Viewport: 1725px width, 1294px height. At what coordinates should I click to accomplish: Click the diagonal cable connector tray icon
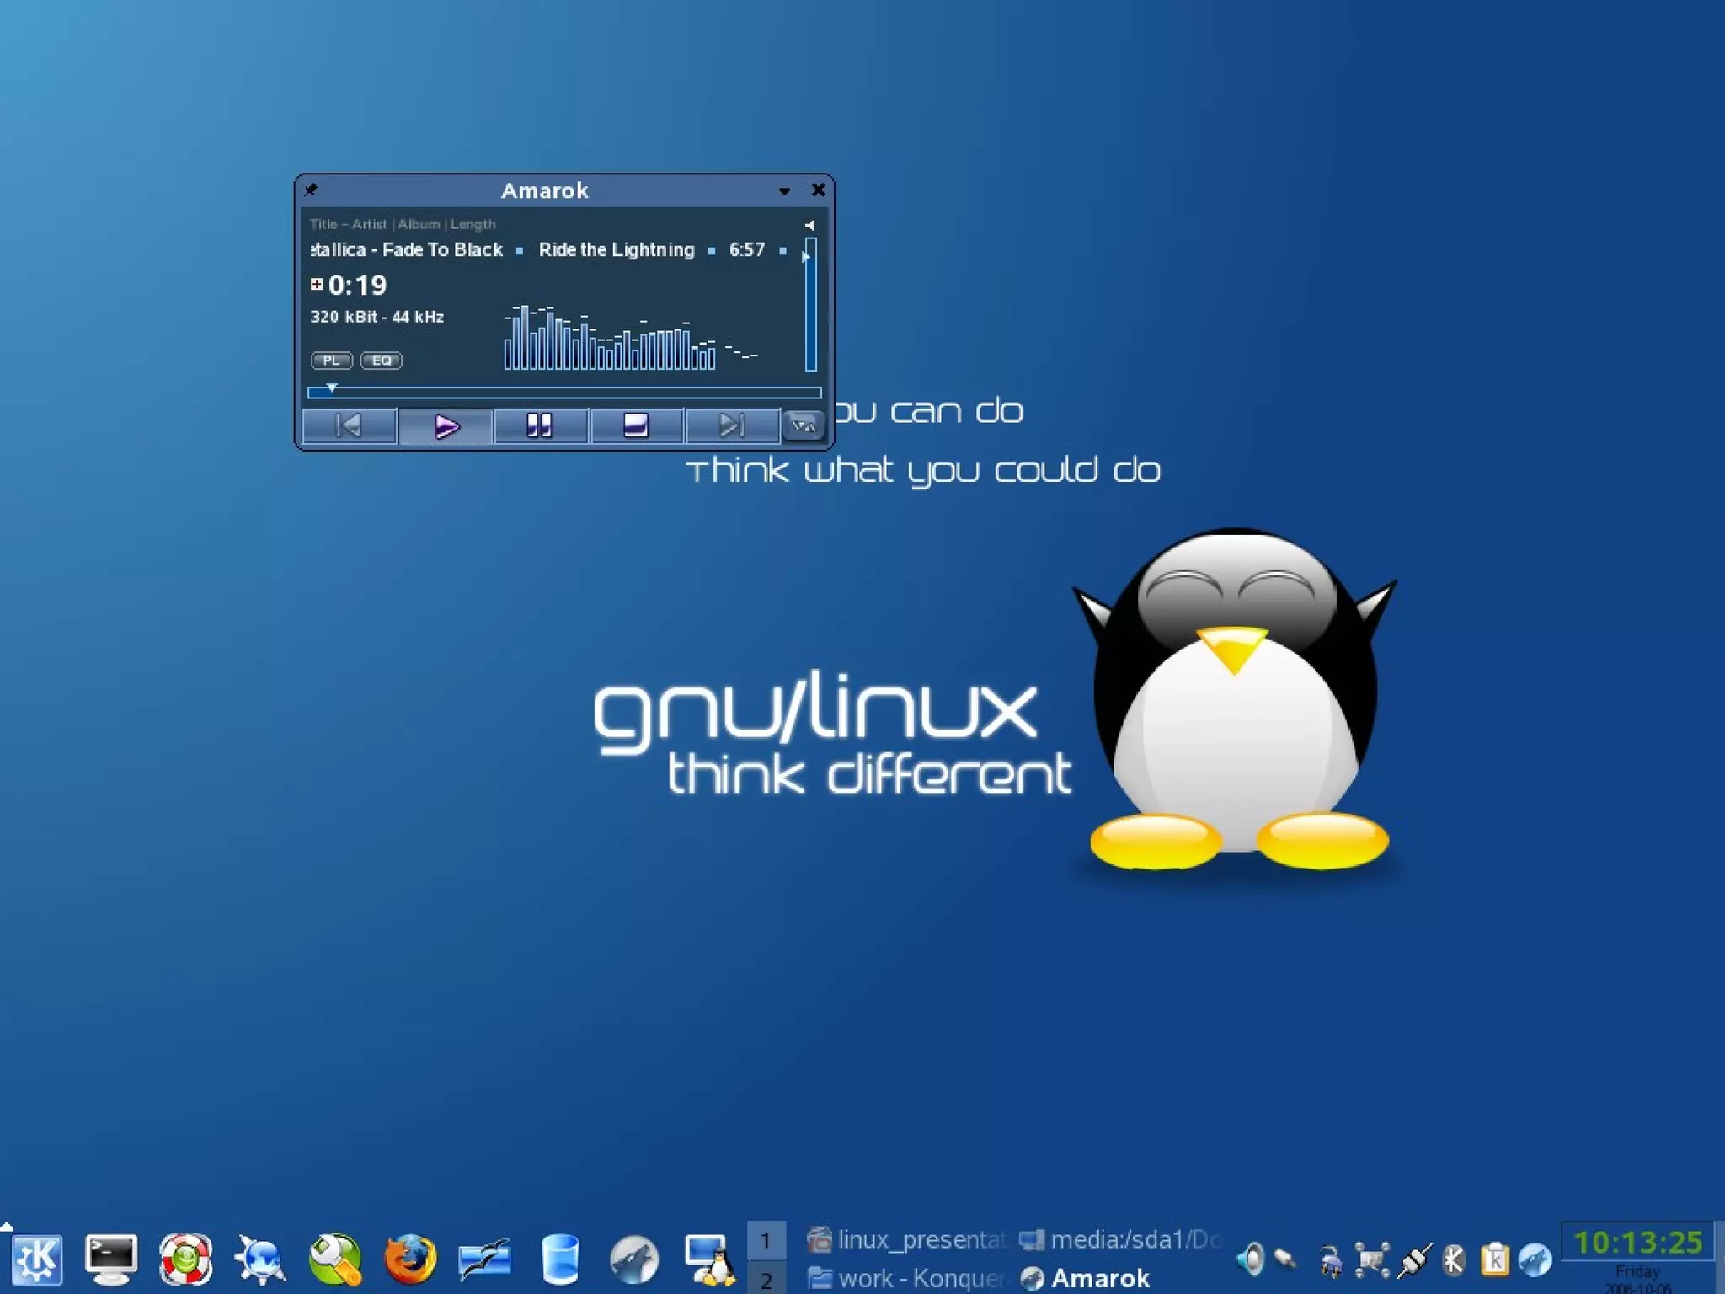click(x=1414, y=1259)
